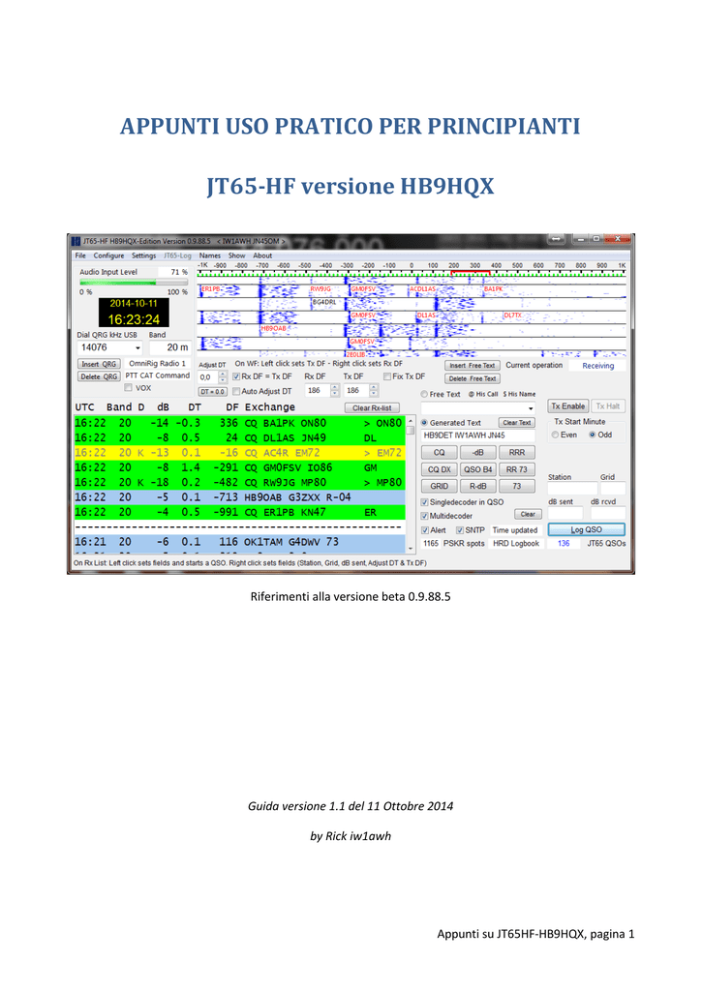The height and width of the screenshot is (991, 702).
Task: Click the CQ message button
Action: pos(439,453)
